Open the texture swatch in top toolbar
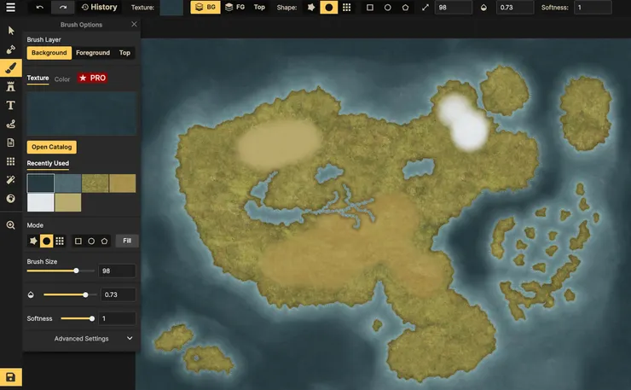The image size is (631, 390). pyautogui.click(x=171, y=7)
